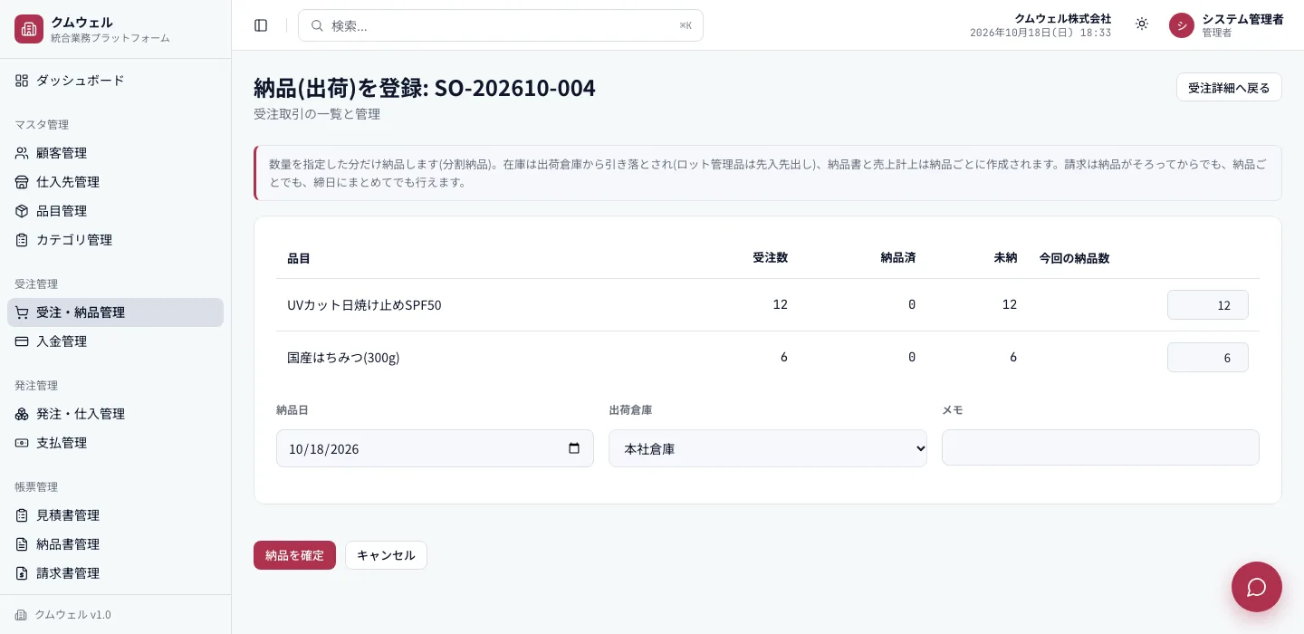Open 見積書管理

pos(115,515)
